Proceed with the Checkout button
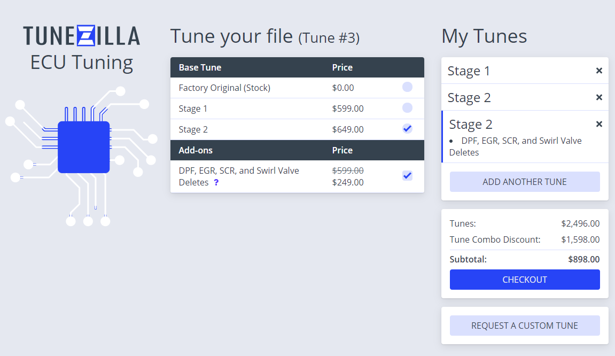This screenshot has width=615, height=356. tap(524, 280)
